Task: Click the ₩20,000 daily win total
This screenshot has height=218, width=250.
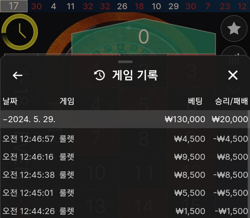Action: 230,119
